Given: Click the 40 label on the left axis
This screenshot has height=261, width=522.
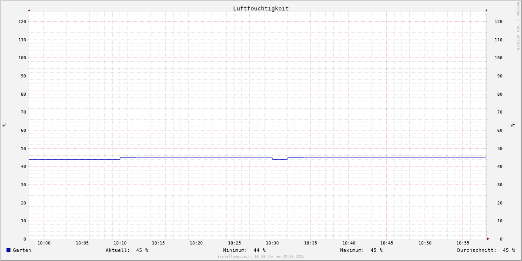Looking at the screenshot, I should (23, 166).
